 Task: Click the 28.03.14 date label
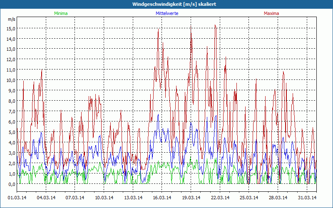(x=278, y=198)
